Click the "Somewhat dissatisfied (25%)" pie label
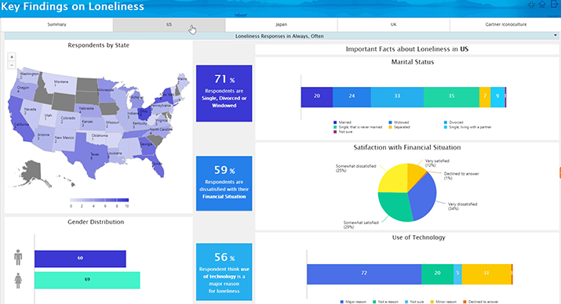 (355, 168)
